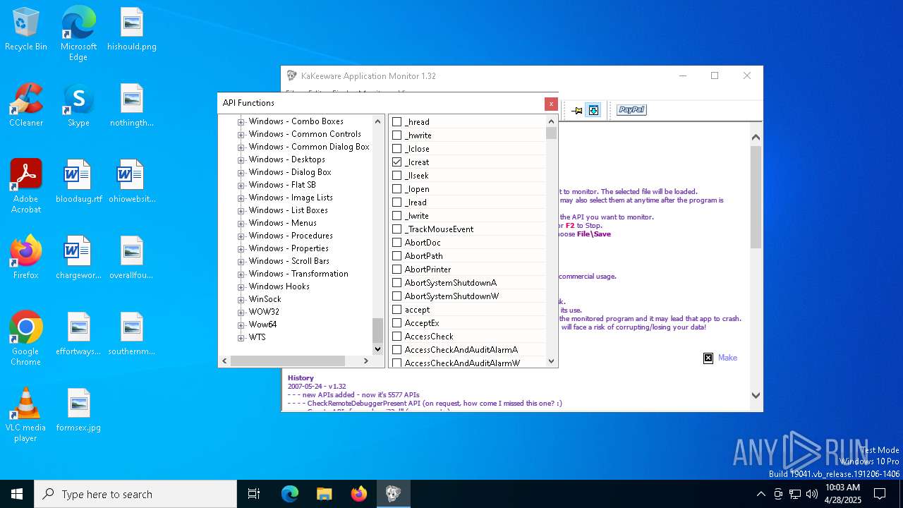
Task: Expand Windows - Image Lists tree node
Action: 241,198
